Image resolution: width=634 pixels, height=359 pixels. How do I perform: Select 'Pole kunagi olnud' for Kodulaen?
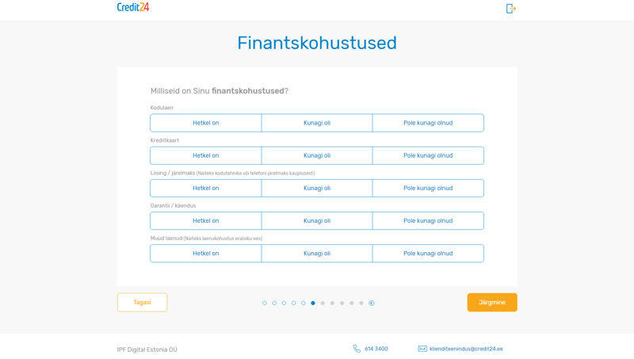[428, 123]
